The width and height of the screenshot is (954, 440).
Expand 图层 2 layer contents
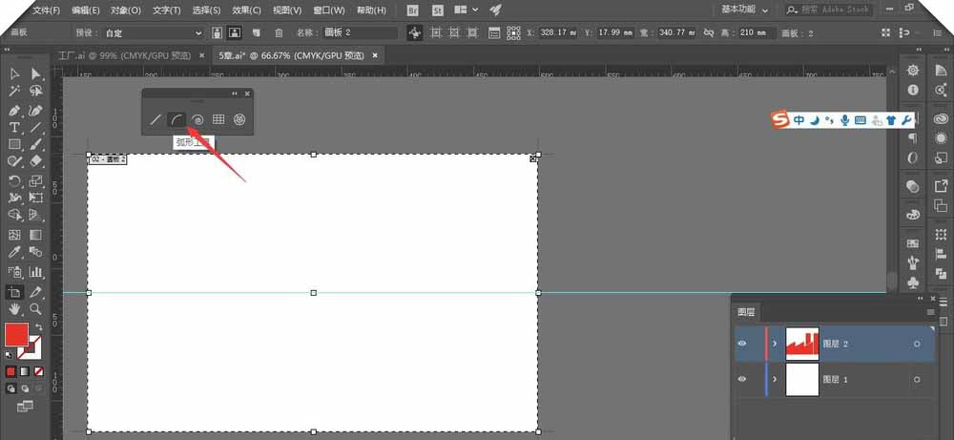tap(775, 344)
